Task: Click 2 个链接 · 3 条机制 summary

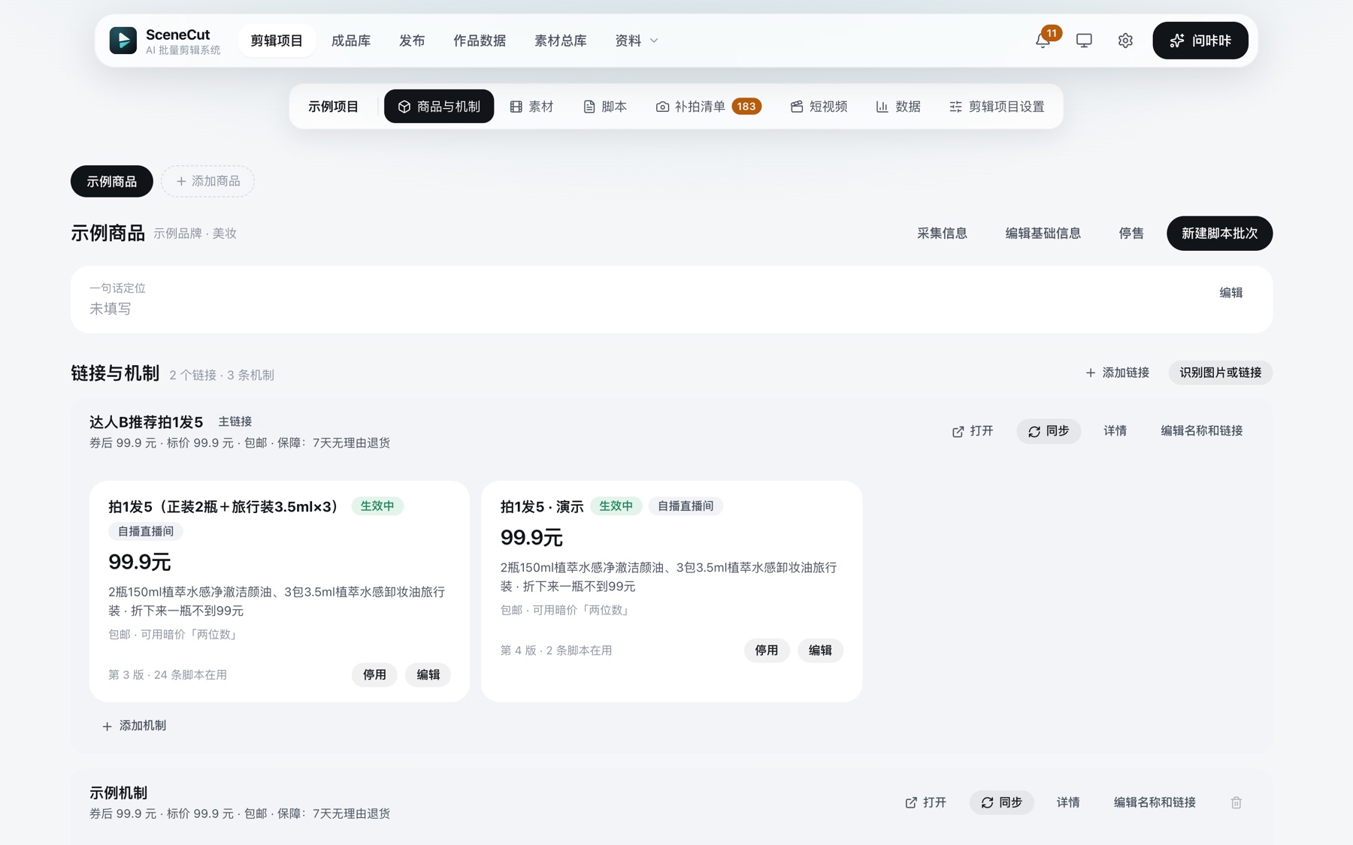Action: tap(222, 375)
